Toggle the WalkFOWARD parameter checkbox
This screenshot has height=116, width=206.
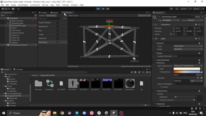point(58,23)
